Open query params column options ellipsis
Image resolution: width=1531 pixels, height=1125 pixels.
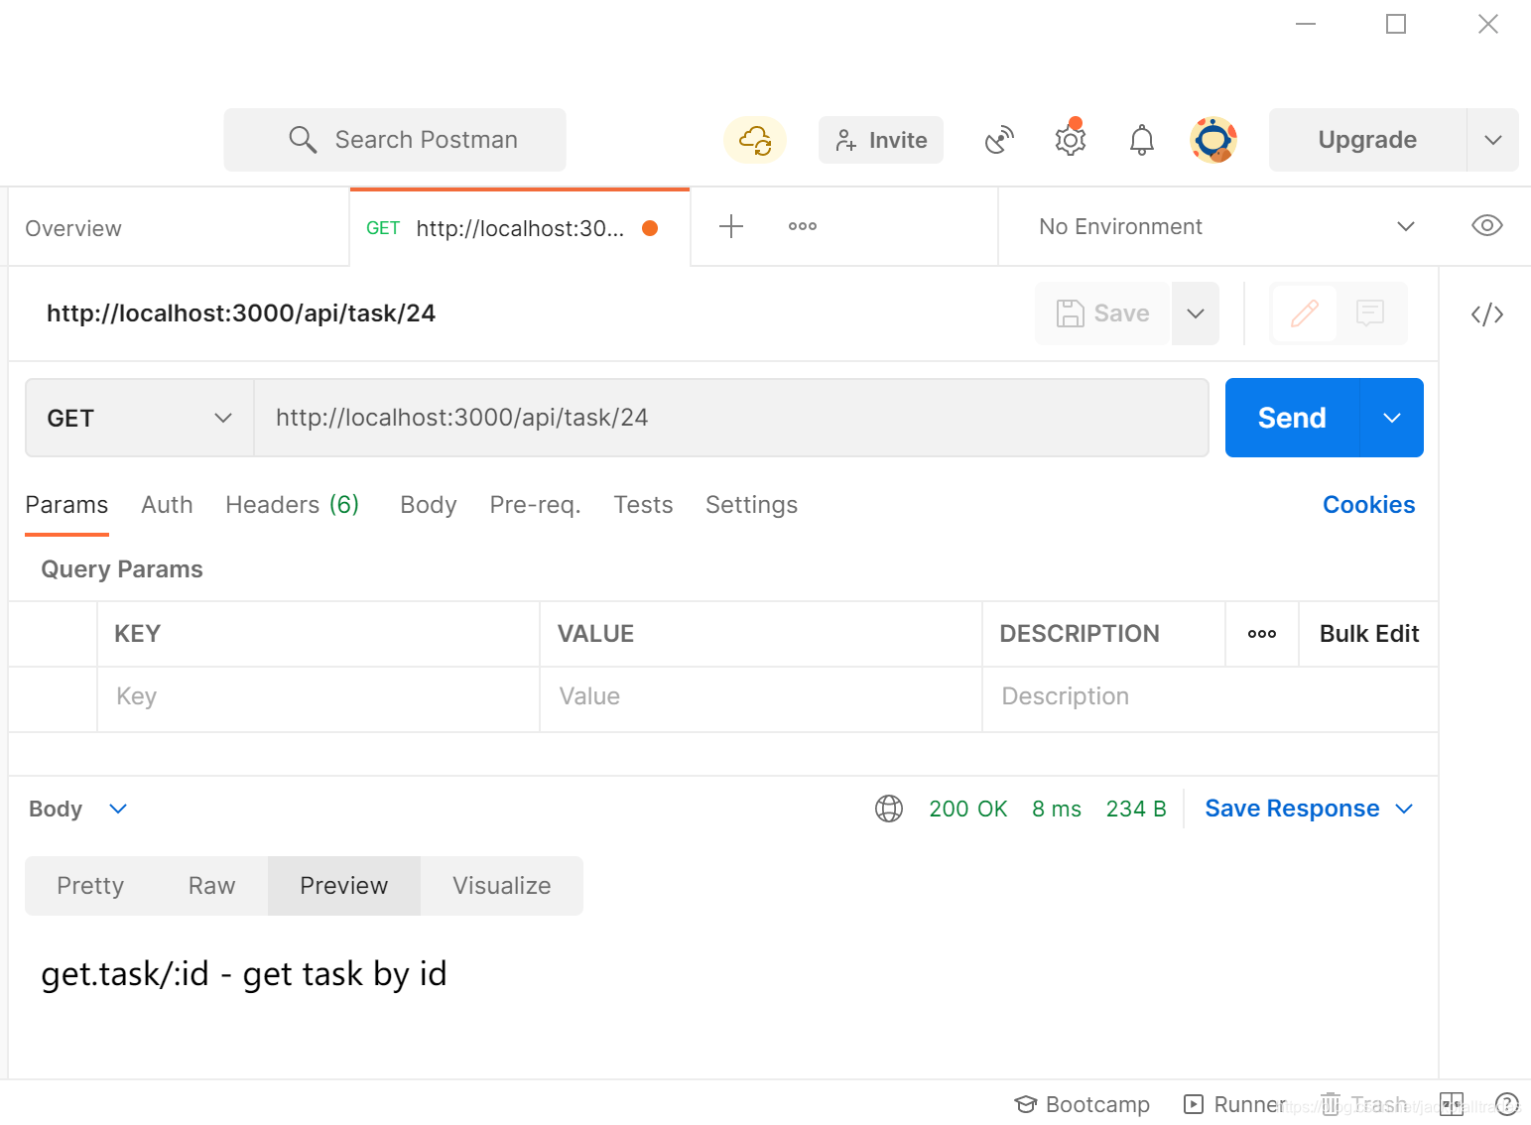pos(1262,634)
